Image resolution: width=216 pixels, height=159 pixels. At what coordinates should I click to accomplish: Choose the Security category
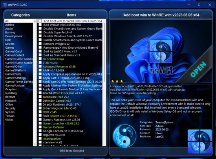tap(10, 108)
